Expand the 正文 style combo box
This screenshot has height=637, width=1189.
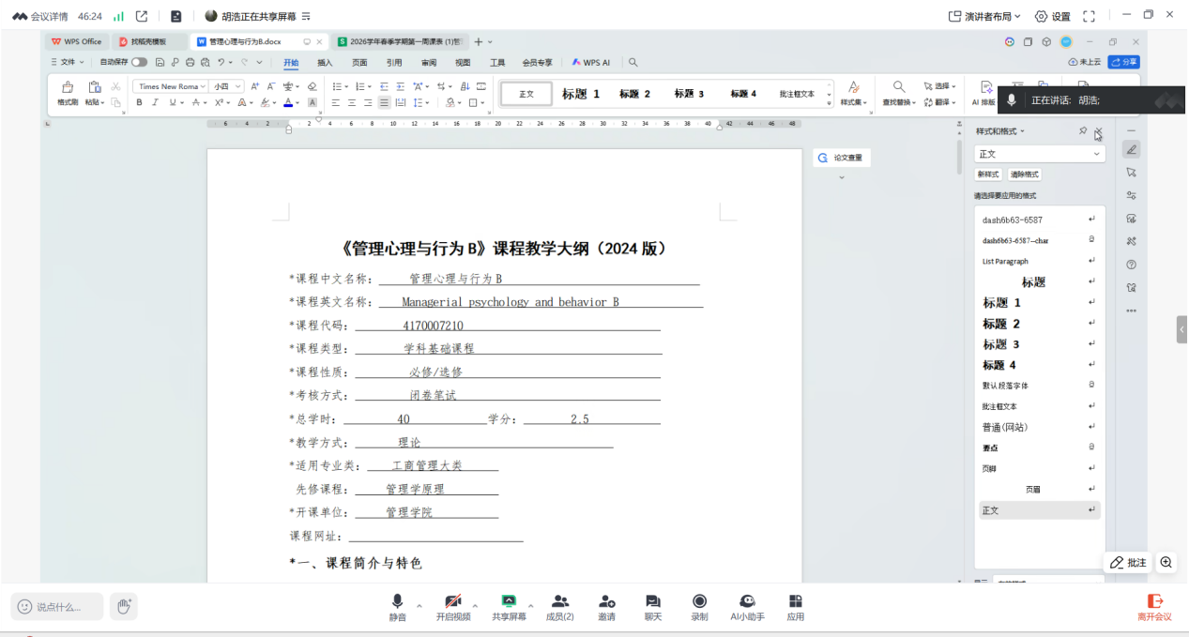tap(1097, 154)
